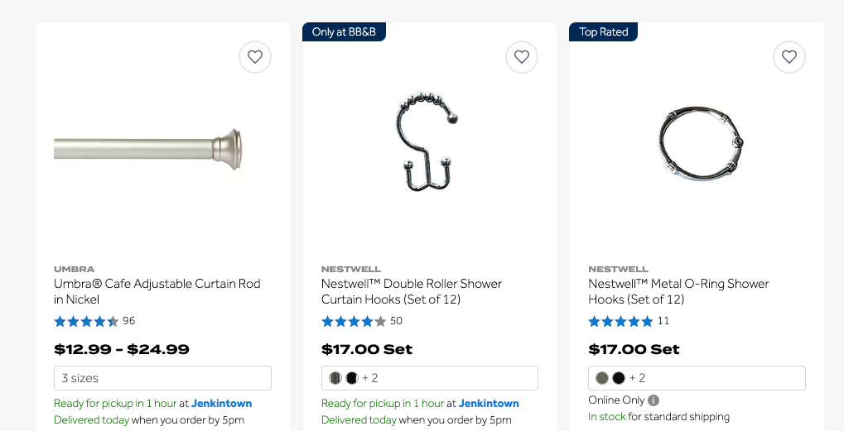Viewport: 844px width, 431px height.
Task: Click Jenkintown store link under curtain rod
Action: [221, 404]
